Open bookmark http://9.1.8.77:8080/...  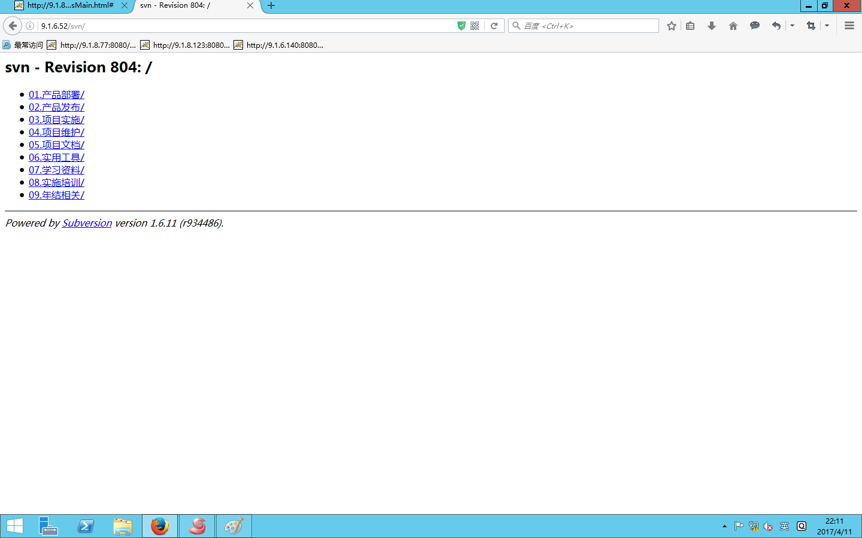[92, 45]
